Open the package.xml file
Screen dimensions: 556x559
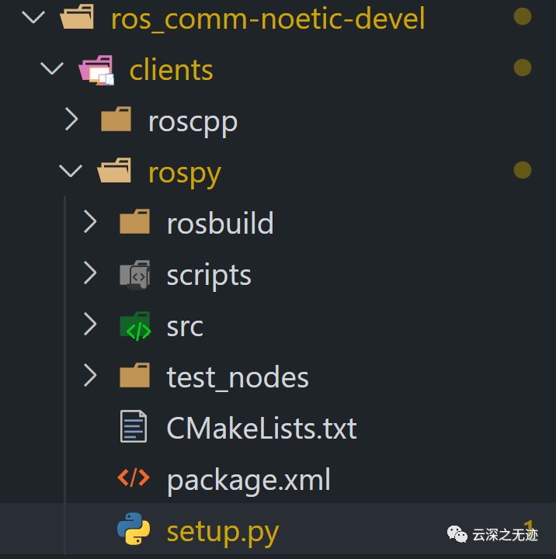pos(248,480)
